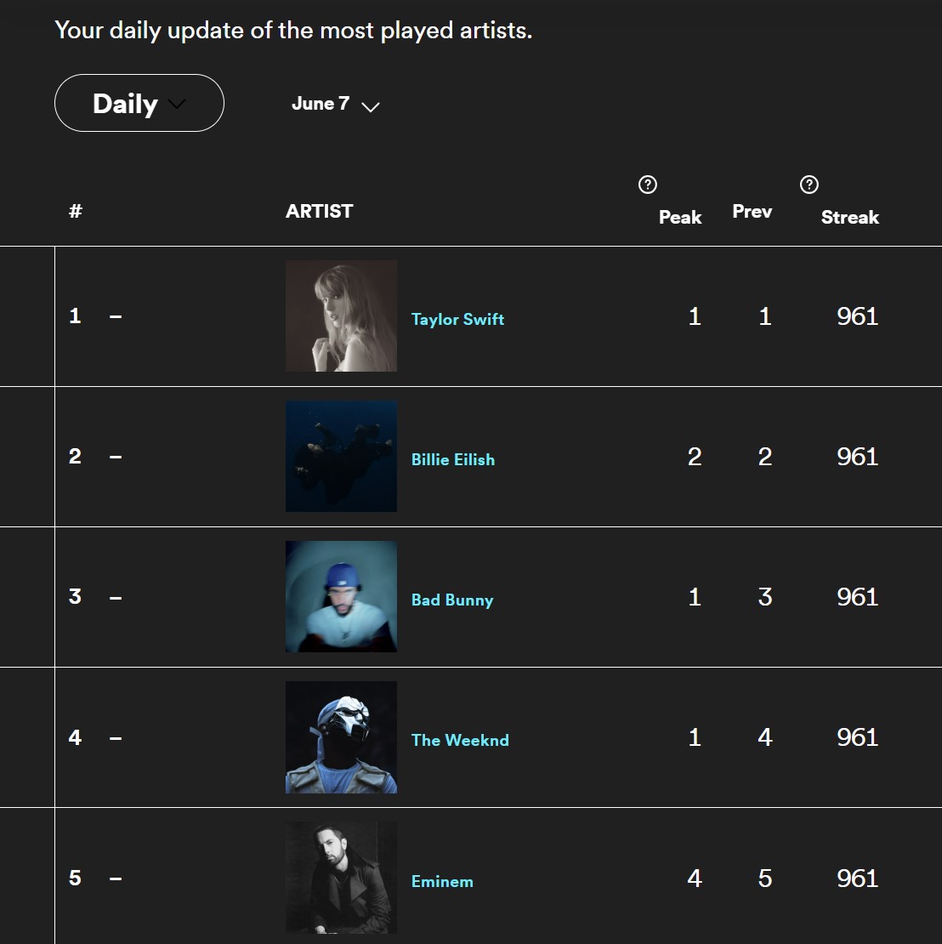
Task: Open Billie Eilish's artist page
Action: pyautogui.click(x=453, y=459)
